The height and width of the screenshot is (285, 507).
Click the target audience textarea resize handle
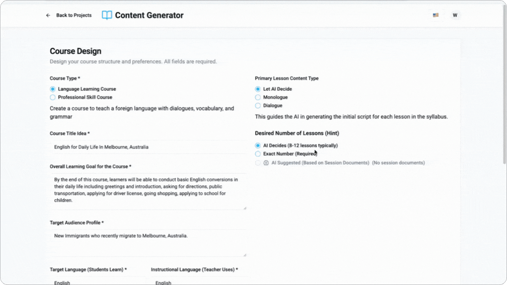coord(245,255)
